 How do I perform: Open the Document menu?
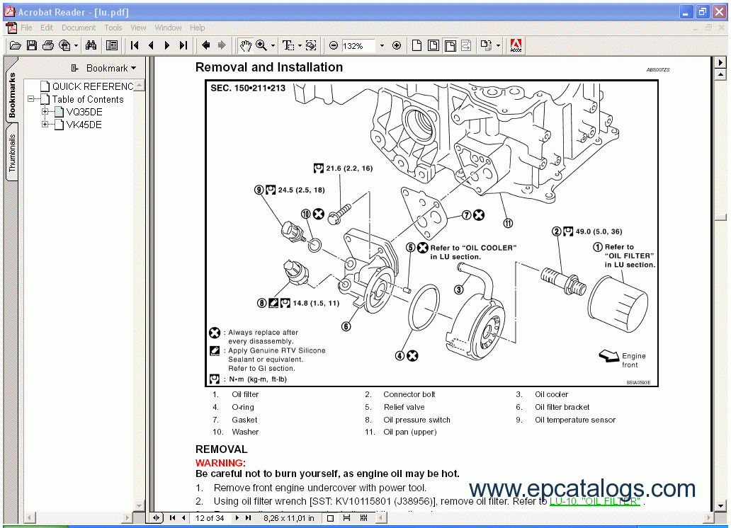point(78,28)
